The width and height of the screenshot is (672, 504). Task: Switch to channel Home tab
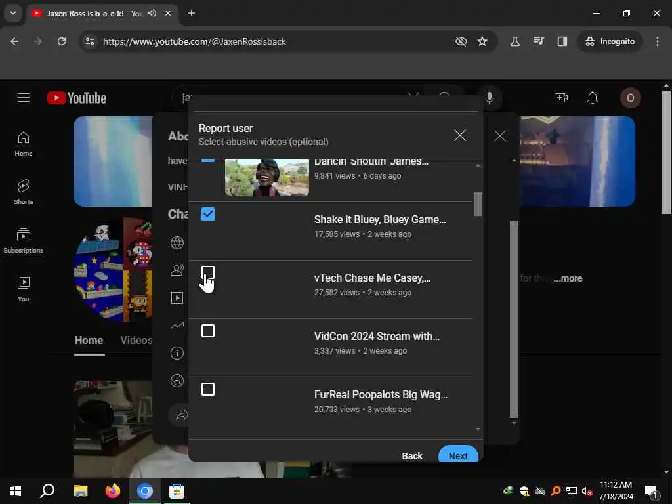[89, 341]
